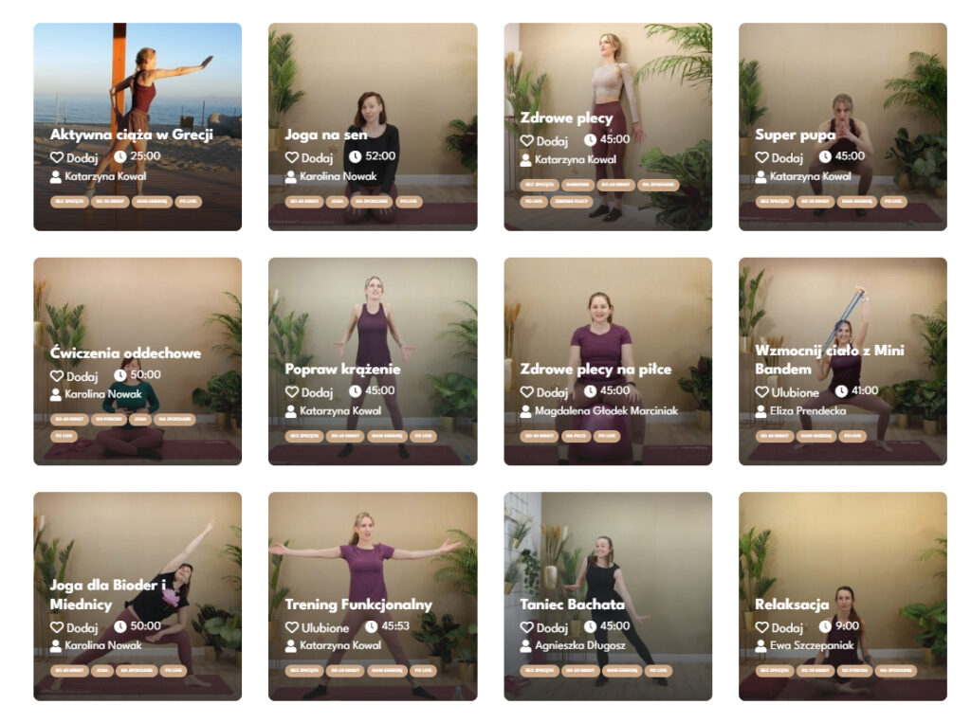971x723 pixels.
Task: Click PO LIVE tag on Aktywna ciąża w Grecji
Action: tap(189, 202)
